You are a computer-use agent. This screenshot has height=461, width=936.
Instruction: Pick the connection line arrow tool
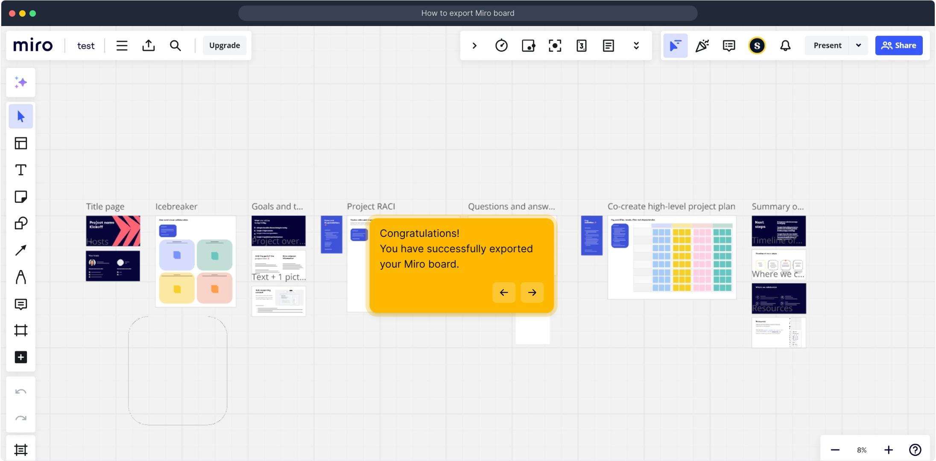point(20,250)
